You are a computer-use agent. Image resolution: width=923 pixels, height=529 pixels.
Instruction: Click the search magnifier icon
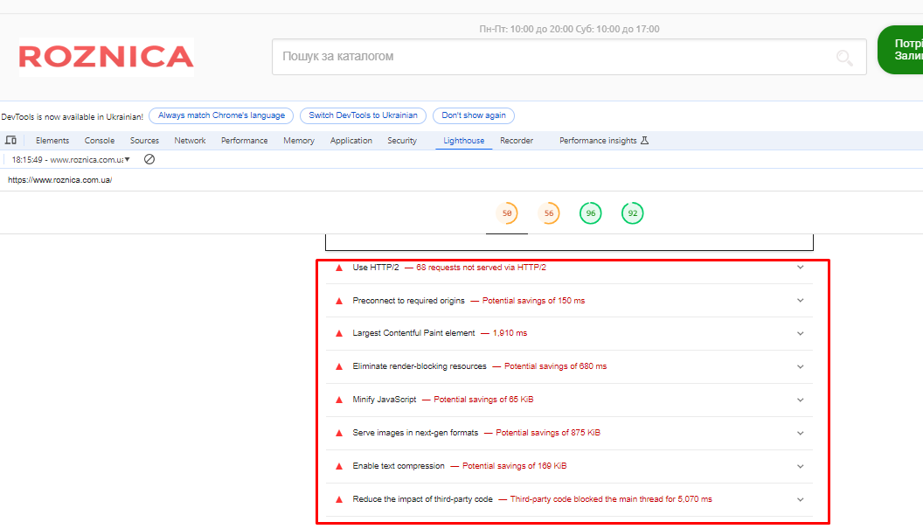pos(844,58)
